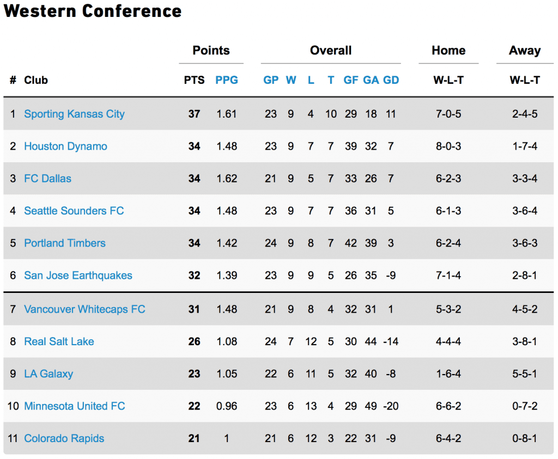Open the Sporting Kansas City club link
The height and width of the screenshot is (459, 558).
pyautogui.click(x=74, y=114)
